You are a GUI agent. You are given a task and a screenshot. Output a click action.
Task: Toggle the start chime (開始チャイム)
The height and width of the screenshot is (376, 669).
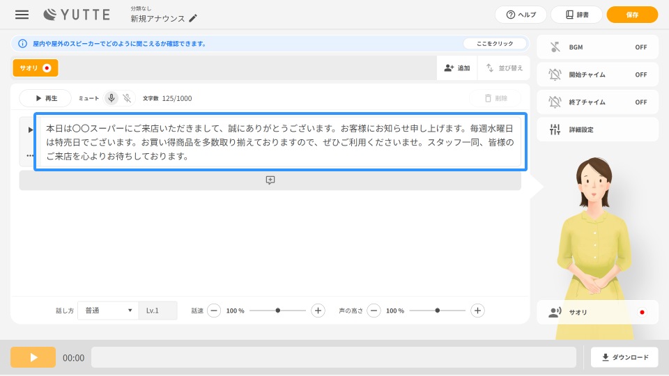coord(597,75)
